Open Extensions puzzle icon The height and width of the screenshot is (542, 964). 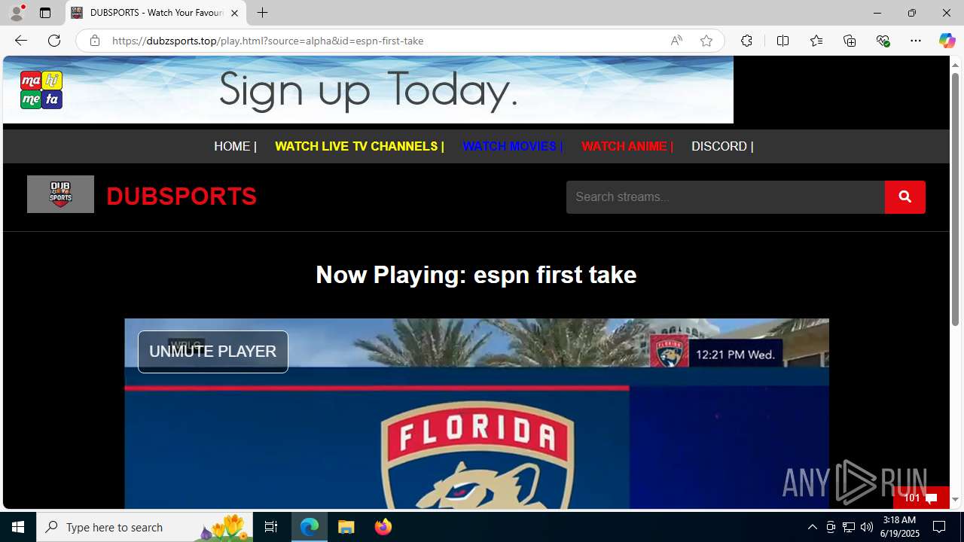tap(746, 41)
